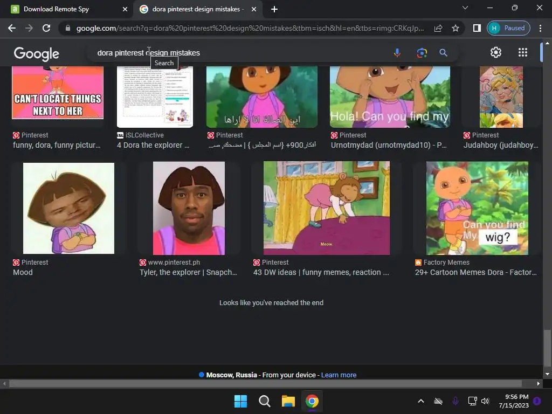This screenshot has height=414, width=552.
Task: Open 29+ Cartoon Memes Dora link
Action: pos(475,272)
